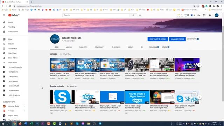Screen dimensions: 224x126
Task: Open the vidIQ Stats tab
Action: [x=166, y=47]
